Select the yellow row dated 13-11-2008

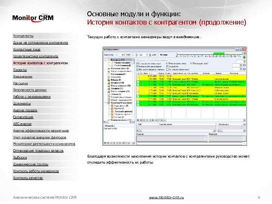click(191, 99)
